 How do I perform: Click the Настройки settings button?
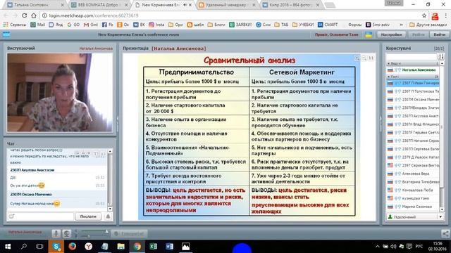tap(391, 34)
